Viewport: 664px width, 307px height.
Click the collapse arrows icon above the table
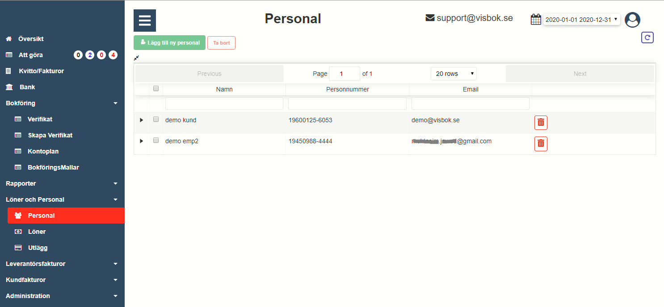[x=136, y=58]
